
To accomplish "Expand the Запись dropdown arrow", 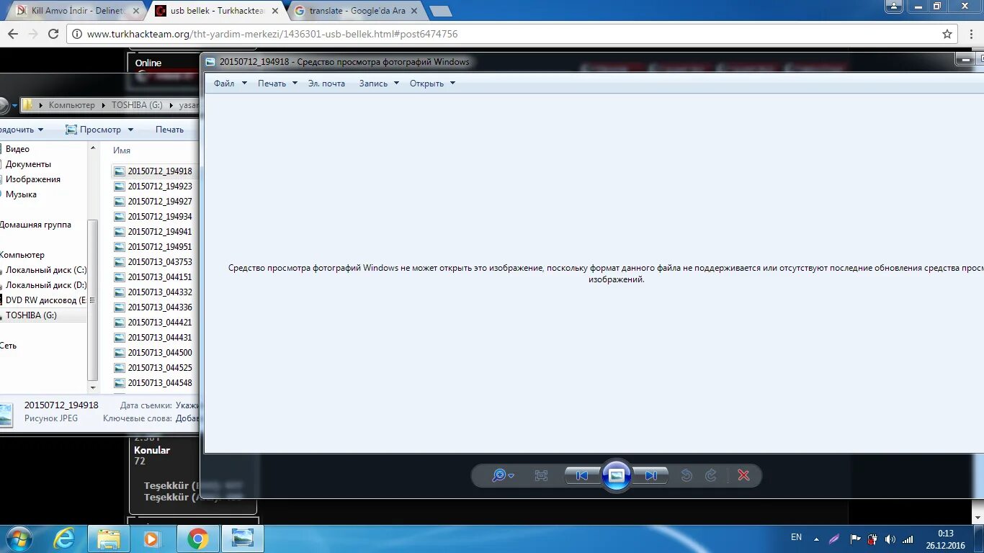I will [395, 84].
